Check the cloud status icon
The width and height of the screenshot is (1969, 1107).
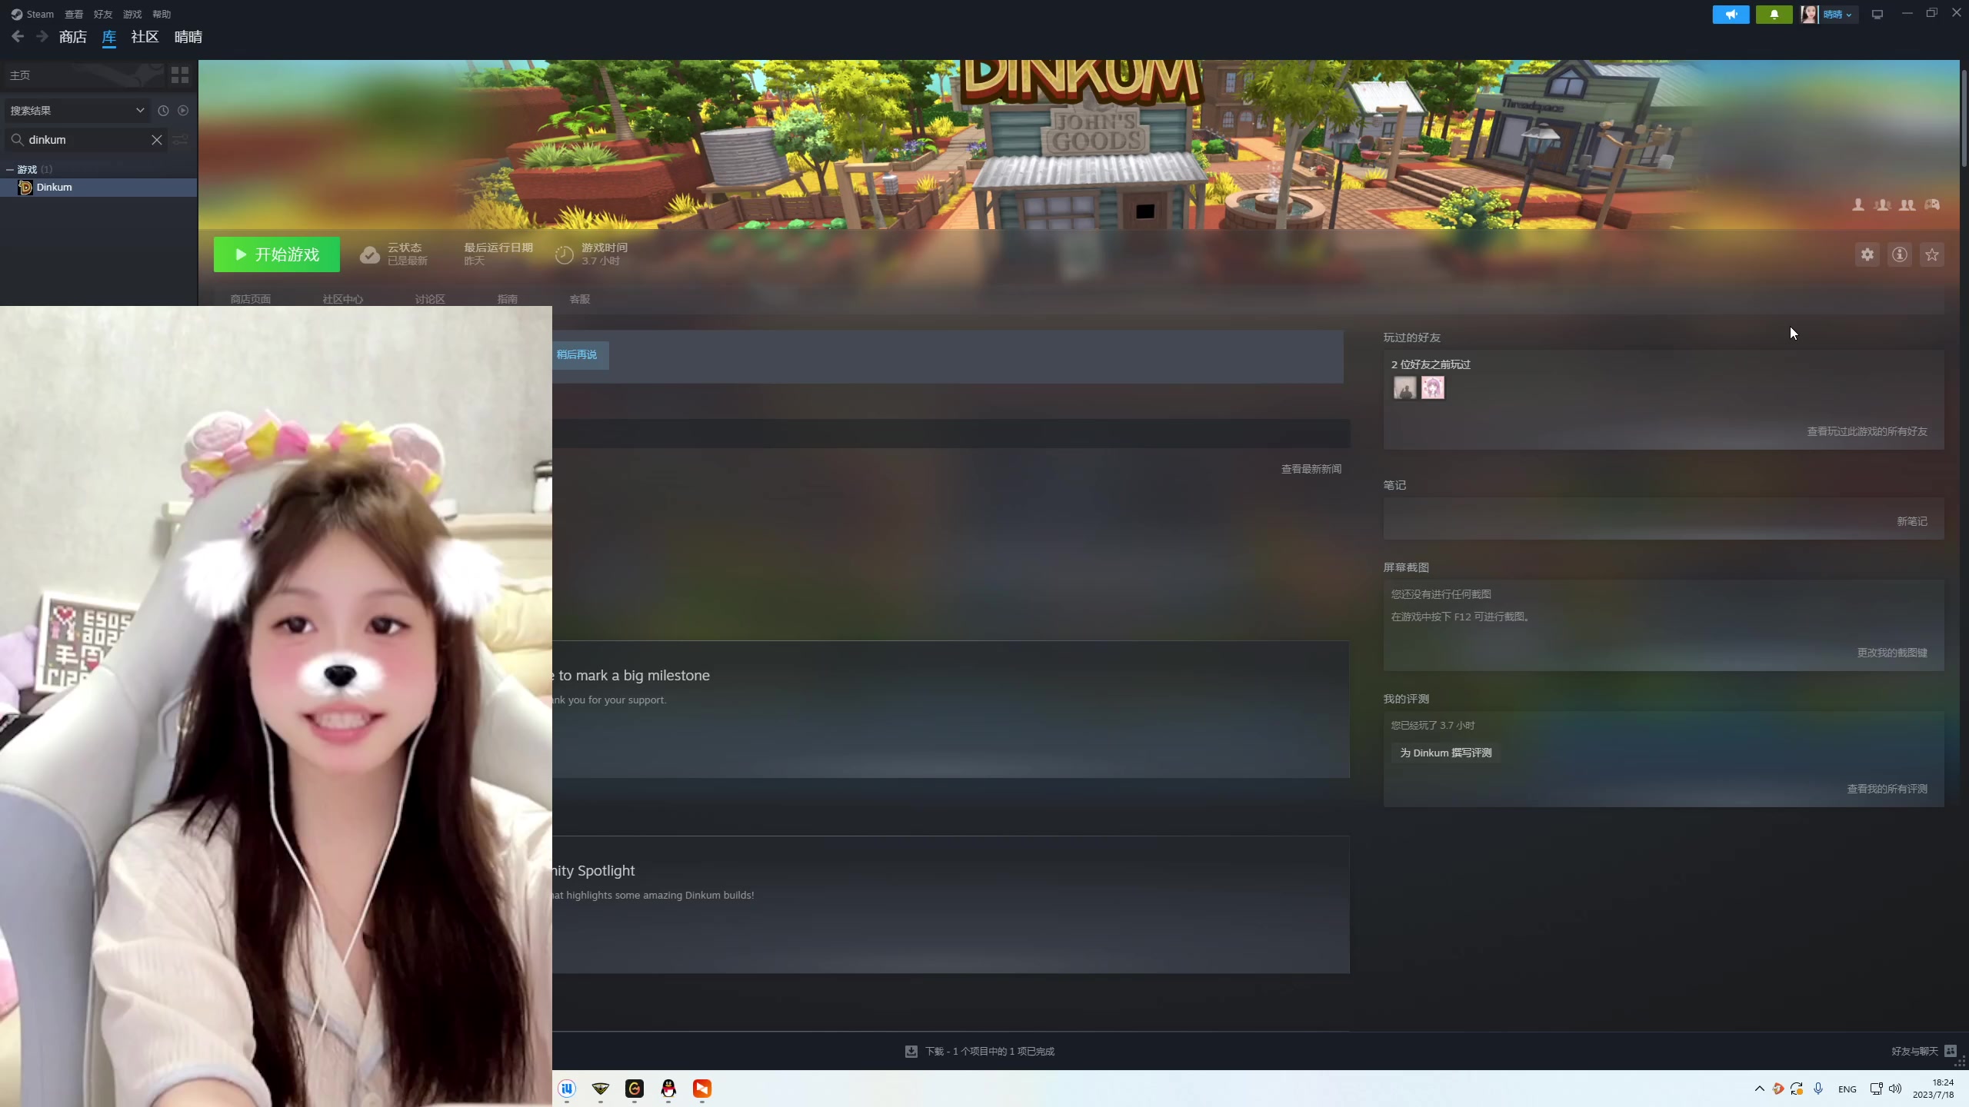click(370, 254)
